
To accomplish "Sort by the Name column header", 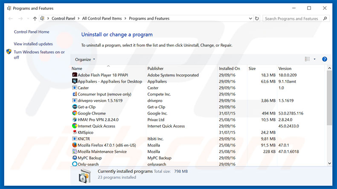I will pos(108,68).
